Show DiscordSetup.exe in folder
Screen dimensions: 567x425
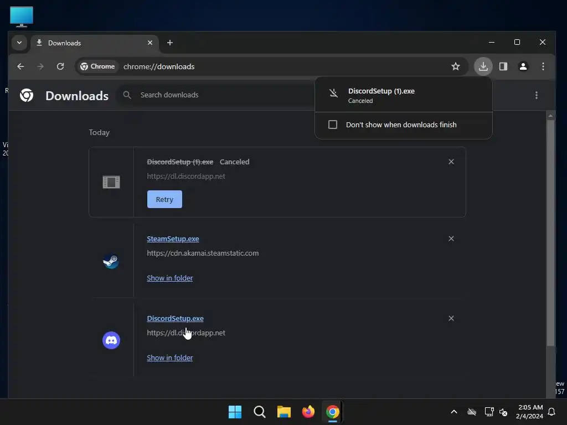pos(169,358)
